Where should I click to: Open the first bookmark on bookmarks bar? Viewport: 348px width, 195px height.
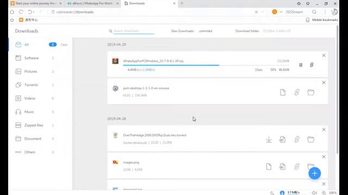28,20
